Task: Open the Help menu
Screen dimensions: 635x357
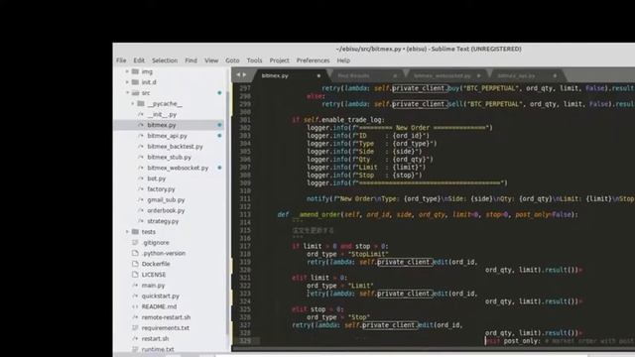Action: pos(343,60)
